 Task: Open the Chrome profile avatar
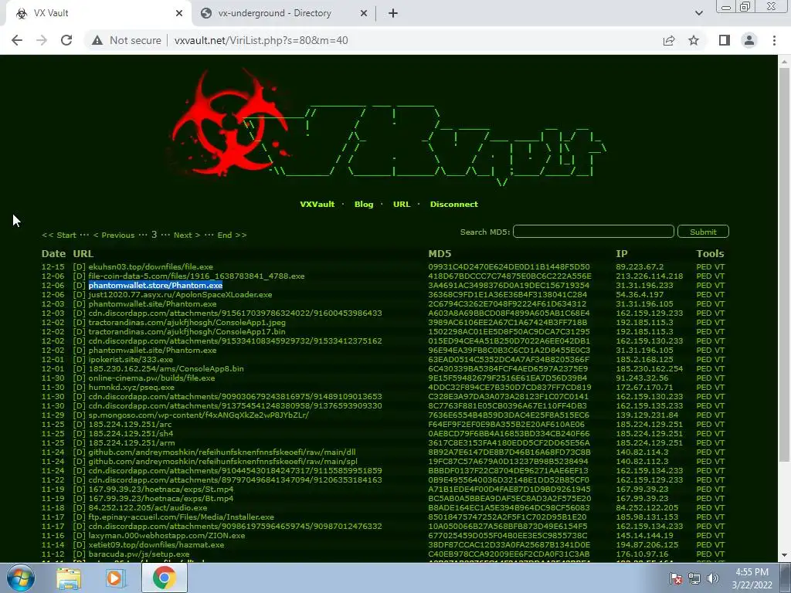(x=749, y=40)
